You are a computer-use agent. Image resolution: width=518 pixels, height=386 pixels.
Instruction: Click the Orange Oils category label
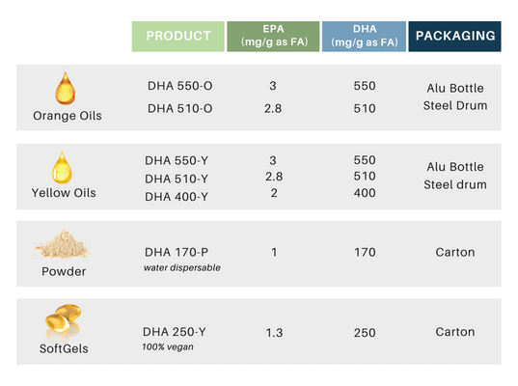(x=68, y=116)
